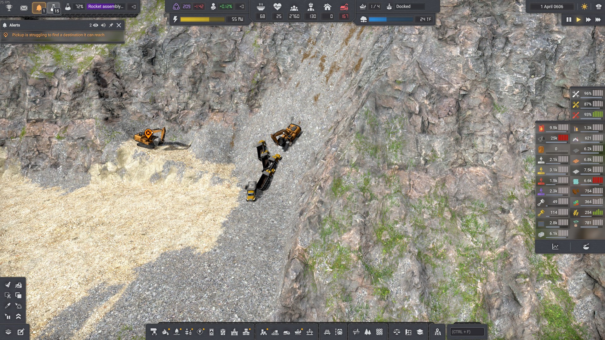
Task: Expand the statistics chart panel
Action: [x=555, y=247]
